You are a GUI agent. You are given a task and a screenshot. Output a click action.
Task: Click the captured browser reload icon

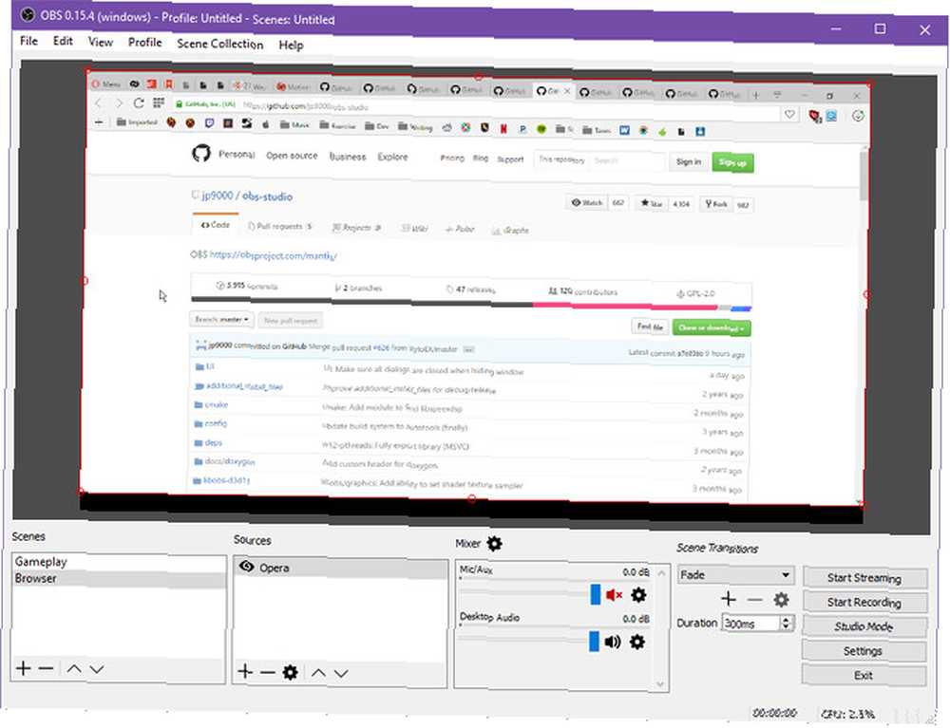click(139, 103)
